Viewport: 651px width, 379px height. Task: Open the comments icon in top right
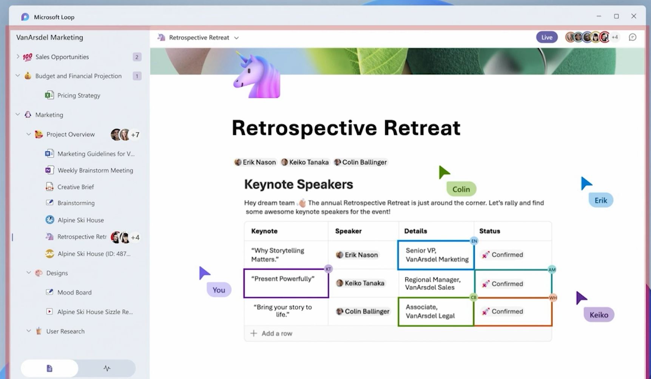click(x=632, y=37)
